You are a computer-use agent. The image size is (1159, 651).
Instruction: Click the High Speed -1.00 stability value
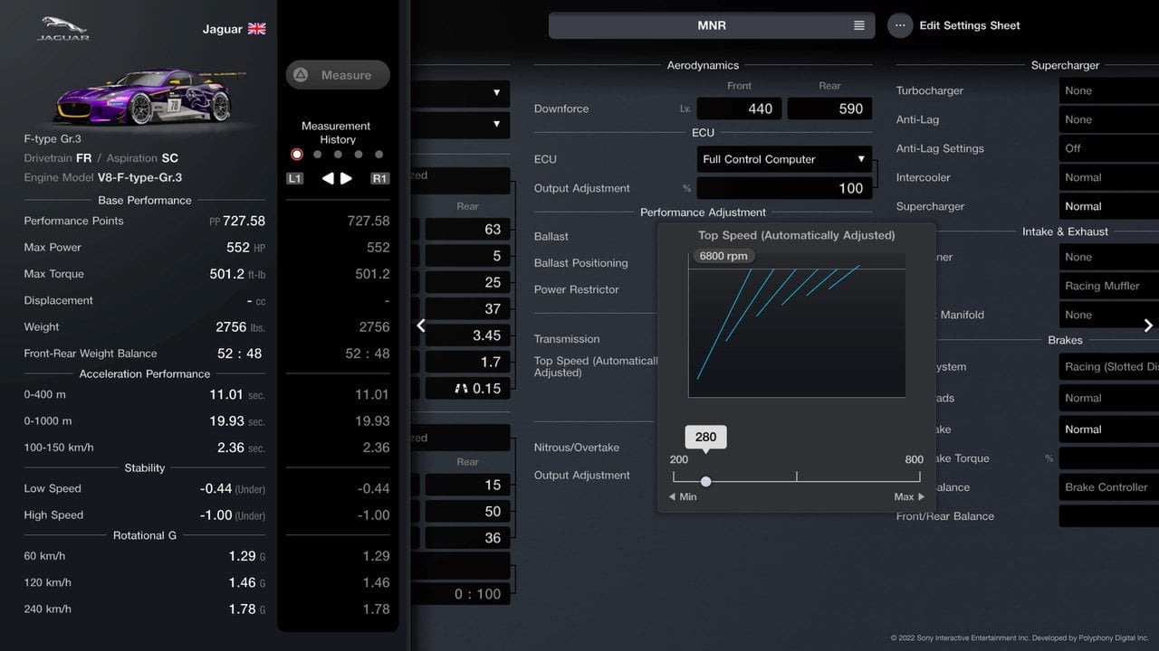(x=233, y=515)
